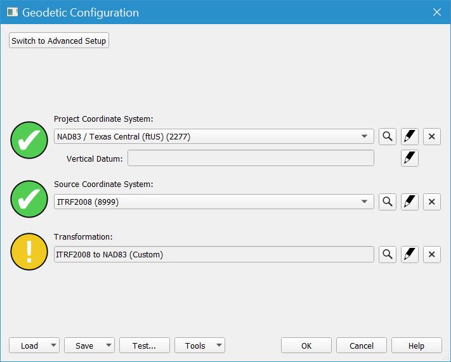451x362 pixels.
Task: Search for a source coordinate system
Action: click(387, 202)
